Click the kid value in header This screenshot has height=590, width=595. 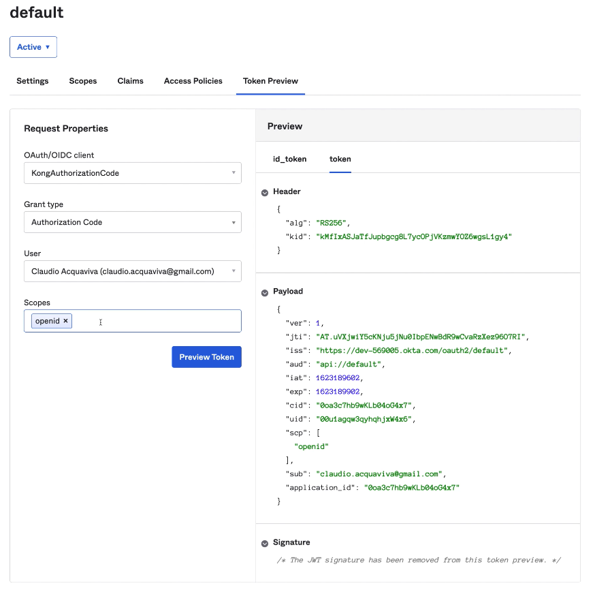point(413,236)
